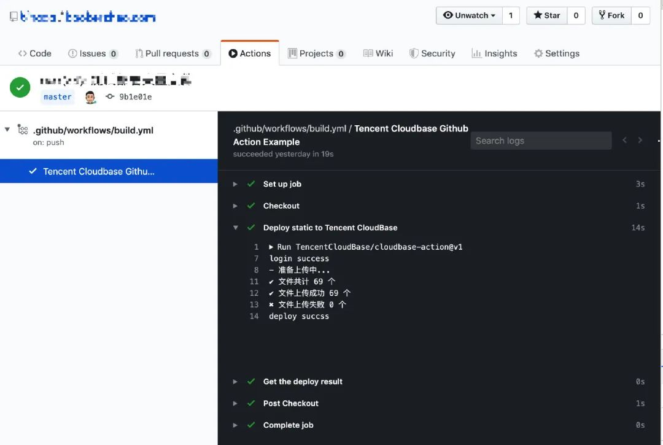
Task: Click the commit icon beside 9b1e01e
Action: point(110,96)
